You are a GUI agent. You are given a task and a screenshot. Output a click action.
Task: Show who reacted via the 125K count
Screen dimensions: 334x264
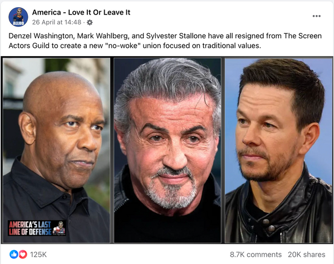[38, 255]
